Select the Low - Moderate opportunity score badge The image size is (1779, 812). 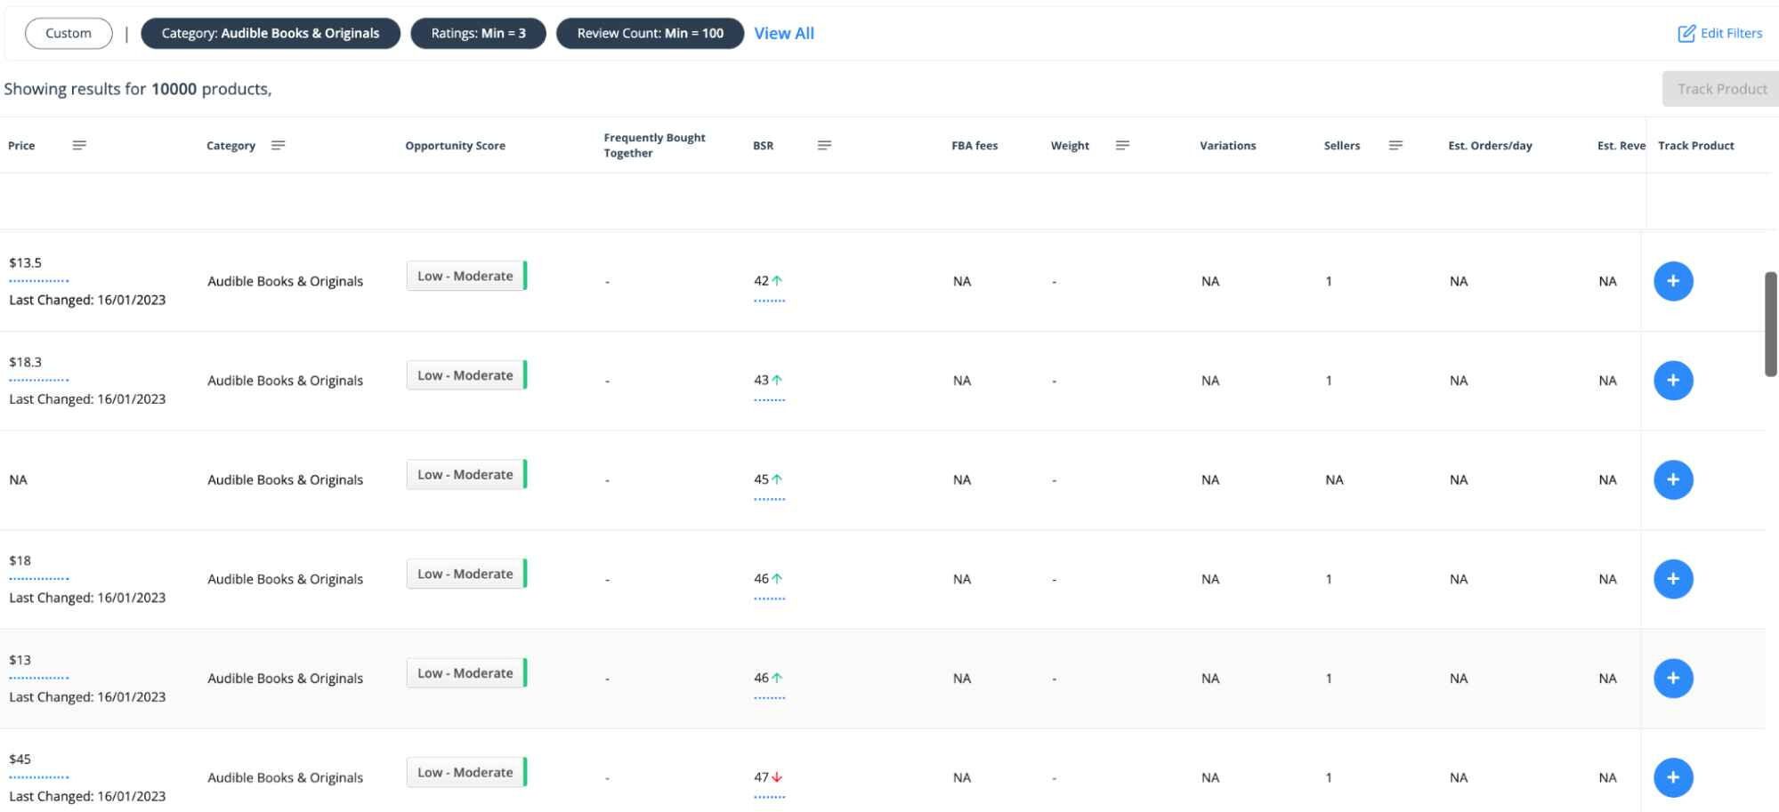pyautogui.click(x=463, y=276)
